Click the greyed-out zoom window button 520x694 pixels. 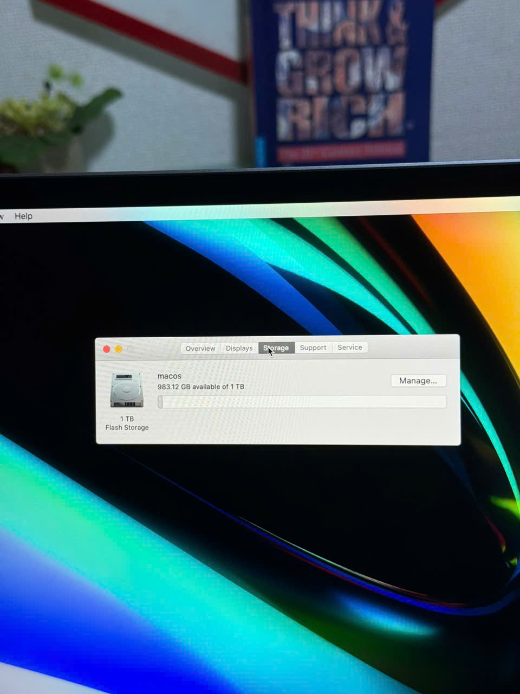point(131,349)
